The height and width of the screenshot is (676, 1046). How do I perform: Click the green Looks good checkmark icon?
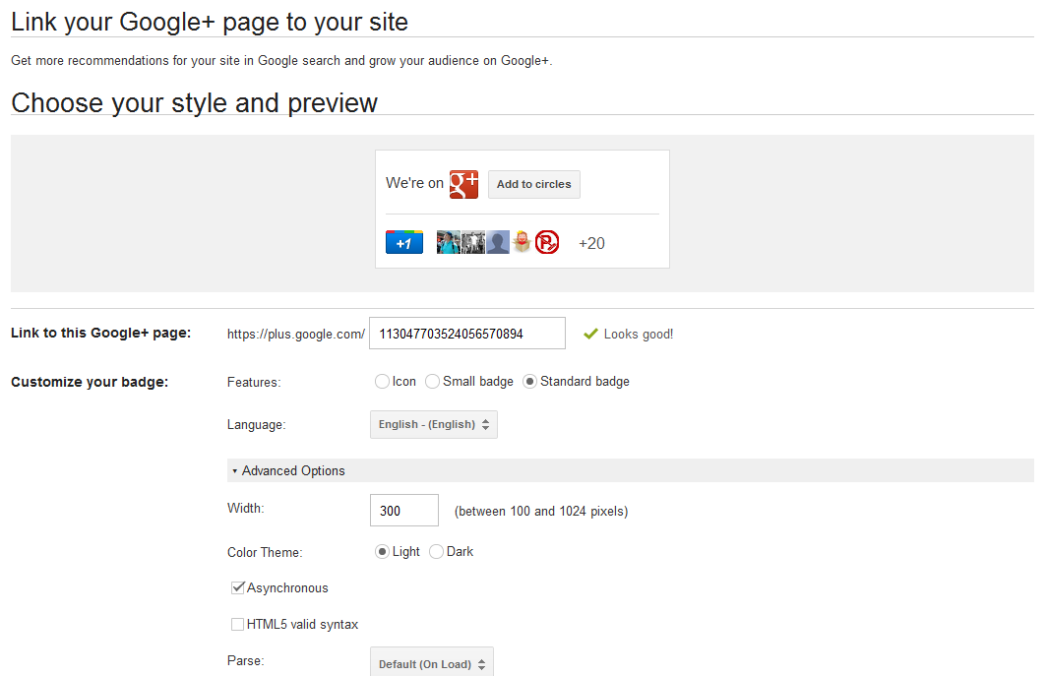click(590, 334)
